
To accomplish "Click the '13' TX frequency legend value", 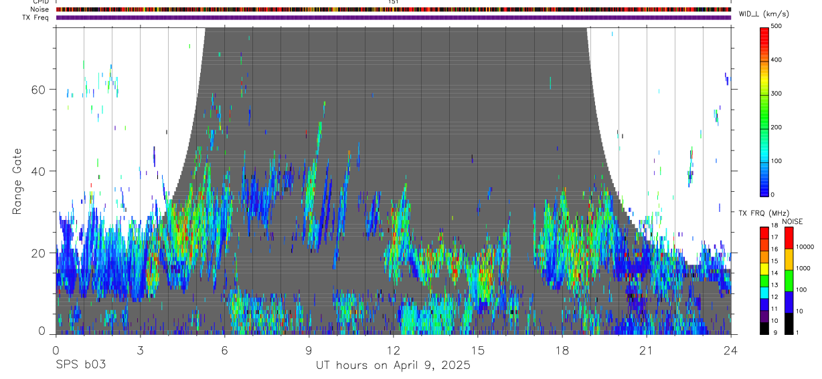I will 774,285.
